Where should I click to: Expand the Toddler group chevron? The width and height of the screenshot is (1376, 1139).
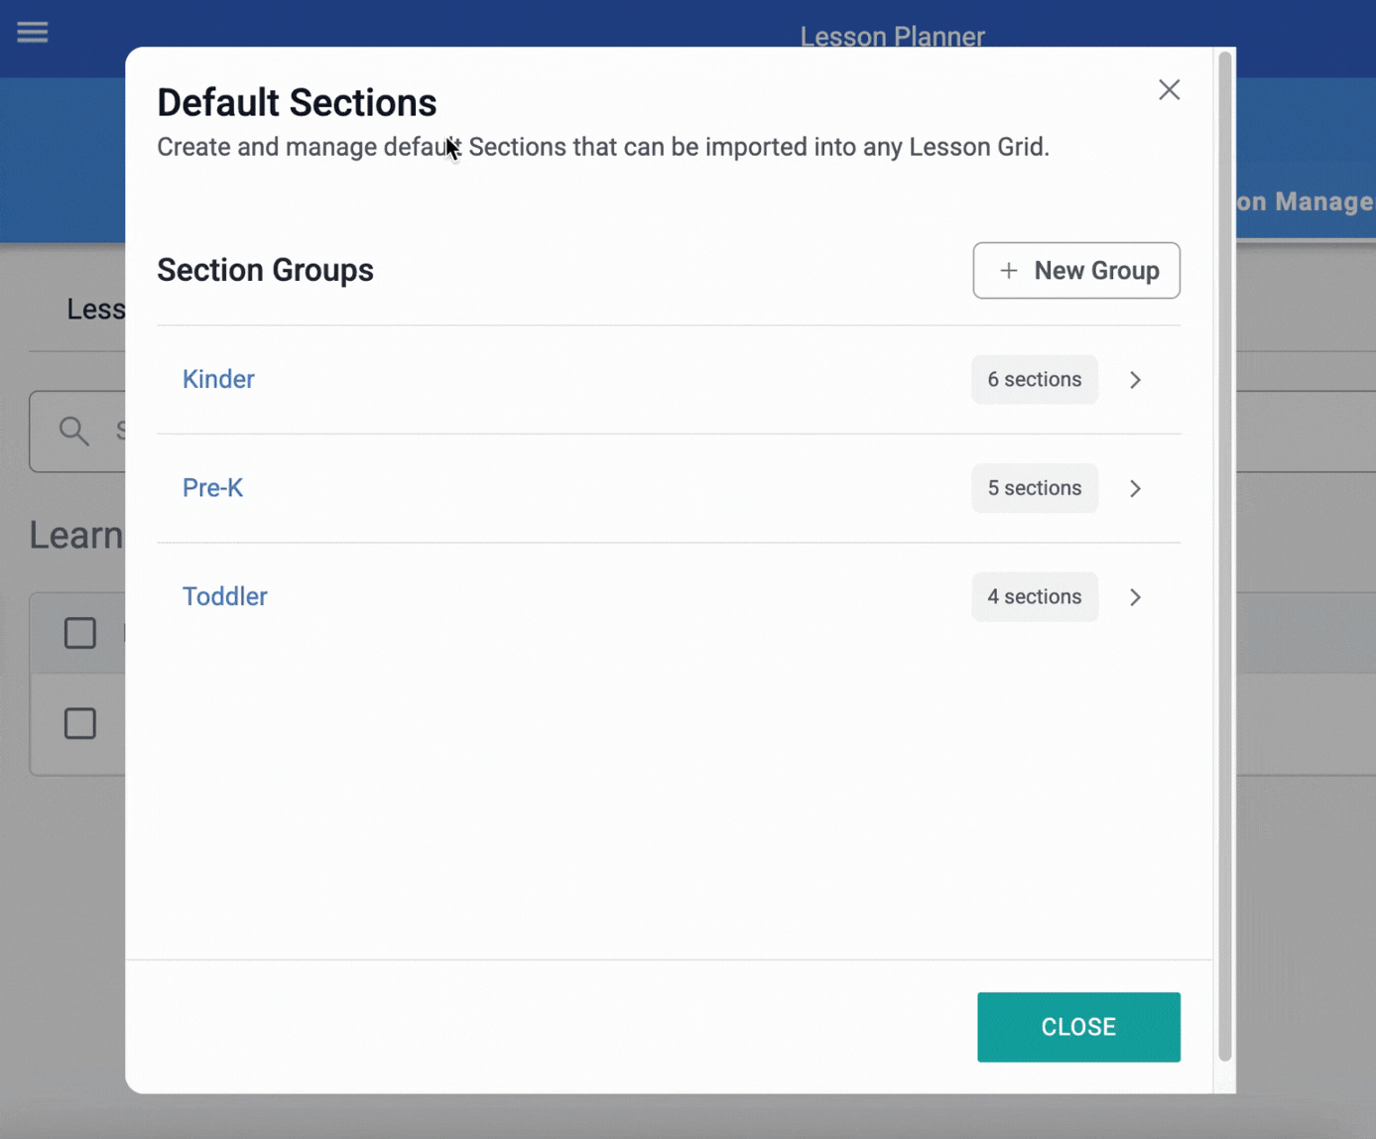[1135, 597]
